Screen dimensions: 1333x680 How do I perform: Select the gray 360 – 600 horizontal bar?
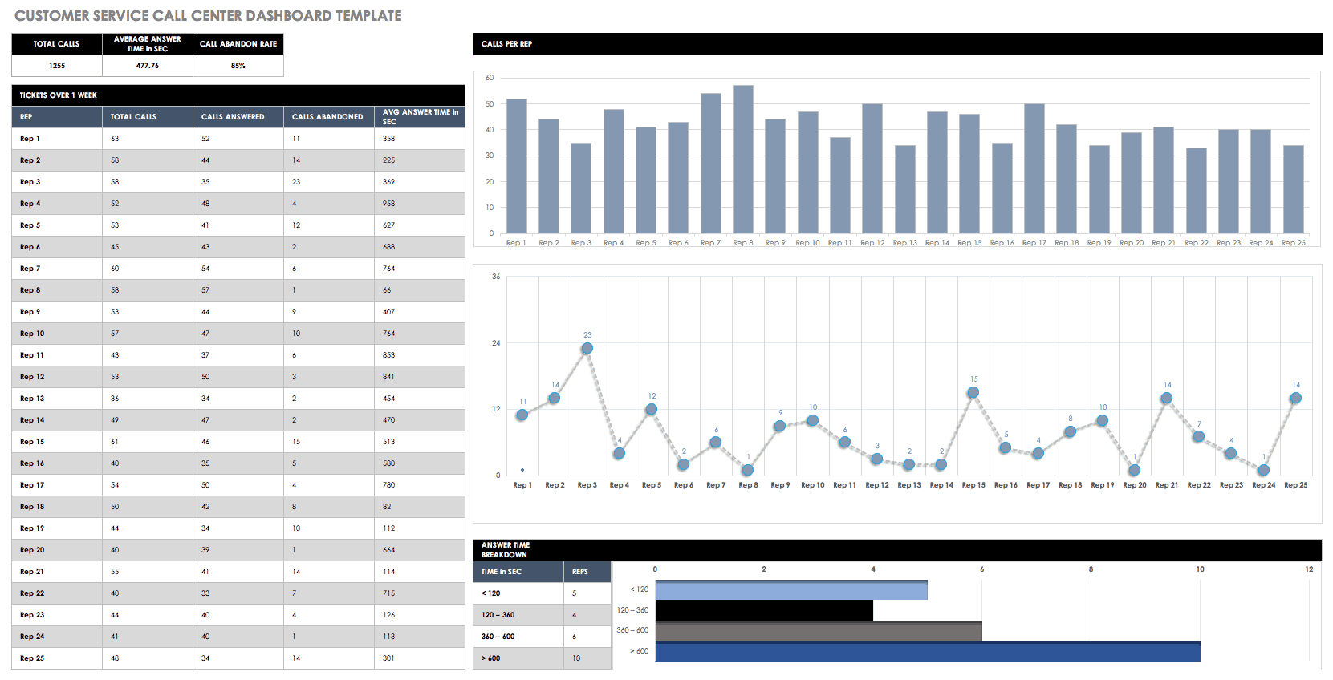(818, 632)
